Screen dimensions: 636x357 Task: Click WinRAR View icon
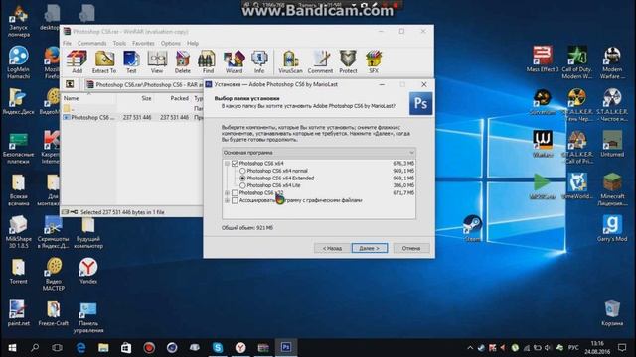(157, 61)
